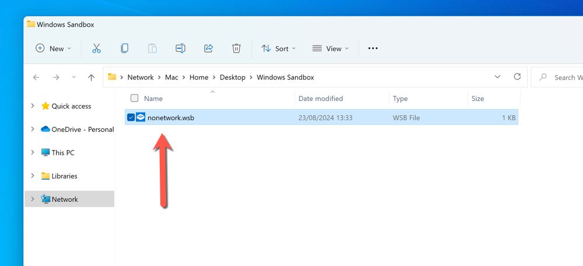Open recent locations chevron

point(73,78)
